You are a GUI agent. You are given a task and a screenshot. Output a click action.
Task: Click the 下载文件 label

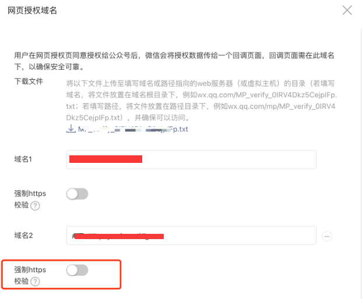(29, 81)
